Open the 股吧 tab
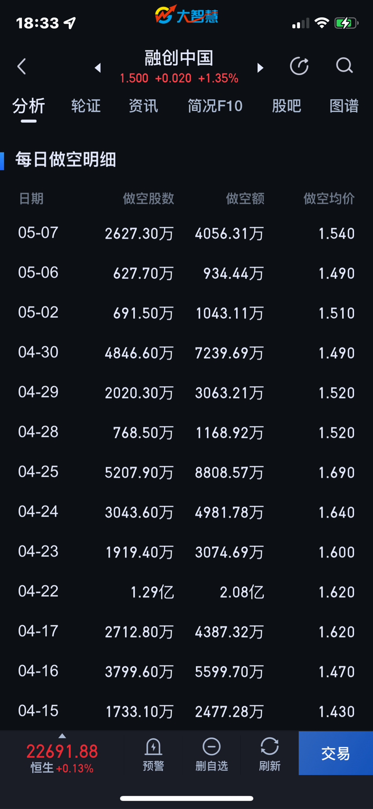 [287, 106]
